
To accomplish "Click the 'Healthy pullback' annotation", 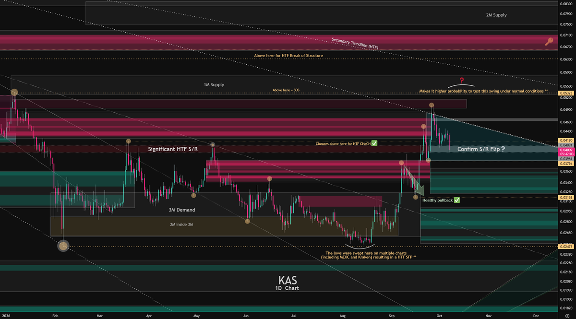I will coord(437,200).
